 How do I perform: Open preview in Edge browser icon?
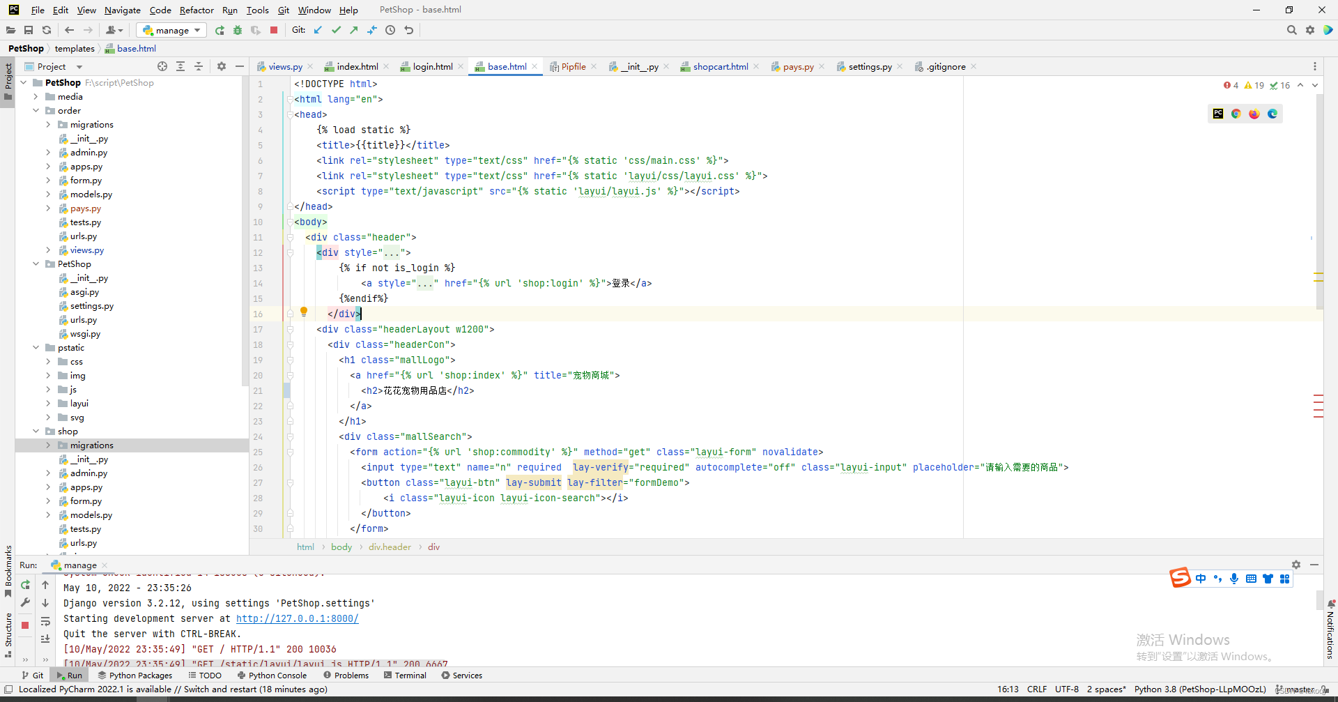[x=1272, y=114]
